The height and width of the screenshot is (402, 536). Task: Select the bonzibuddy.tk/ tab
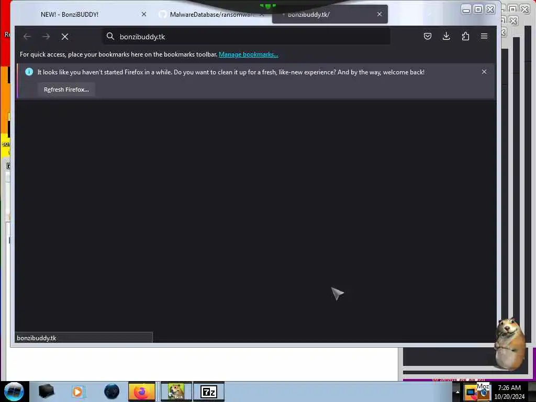330,14
